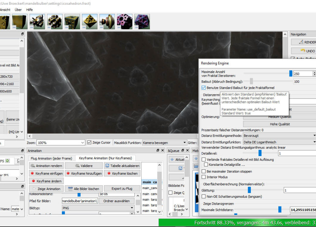Undock the &Queue panel with its float icon
Screen dimensions: 316x227
click(183, 150)
